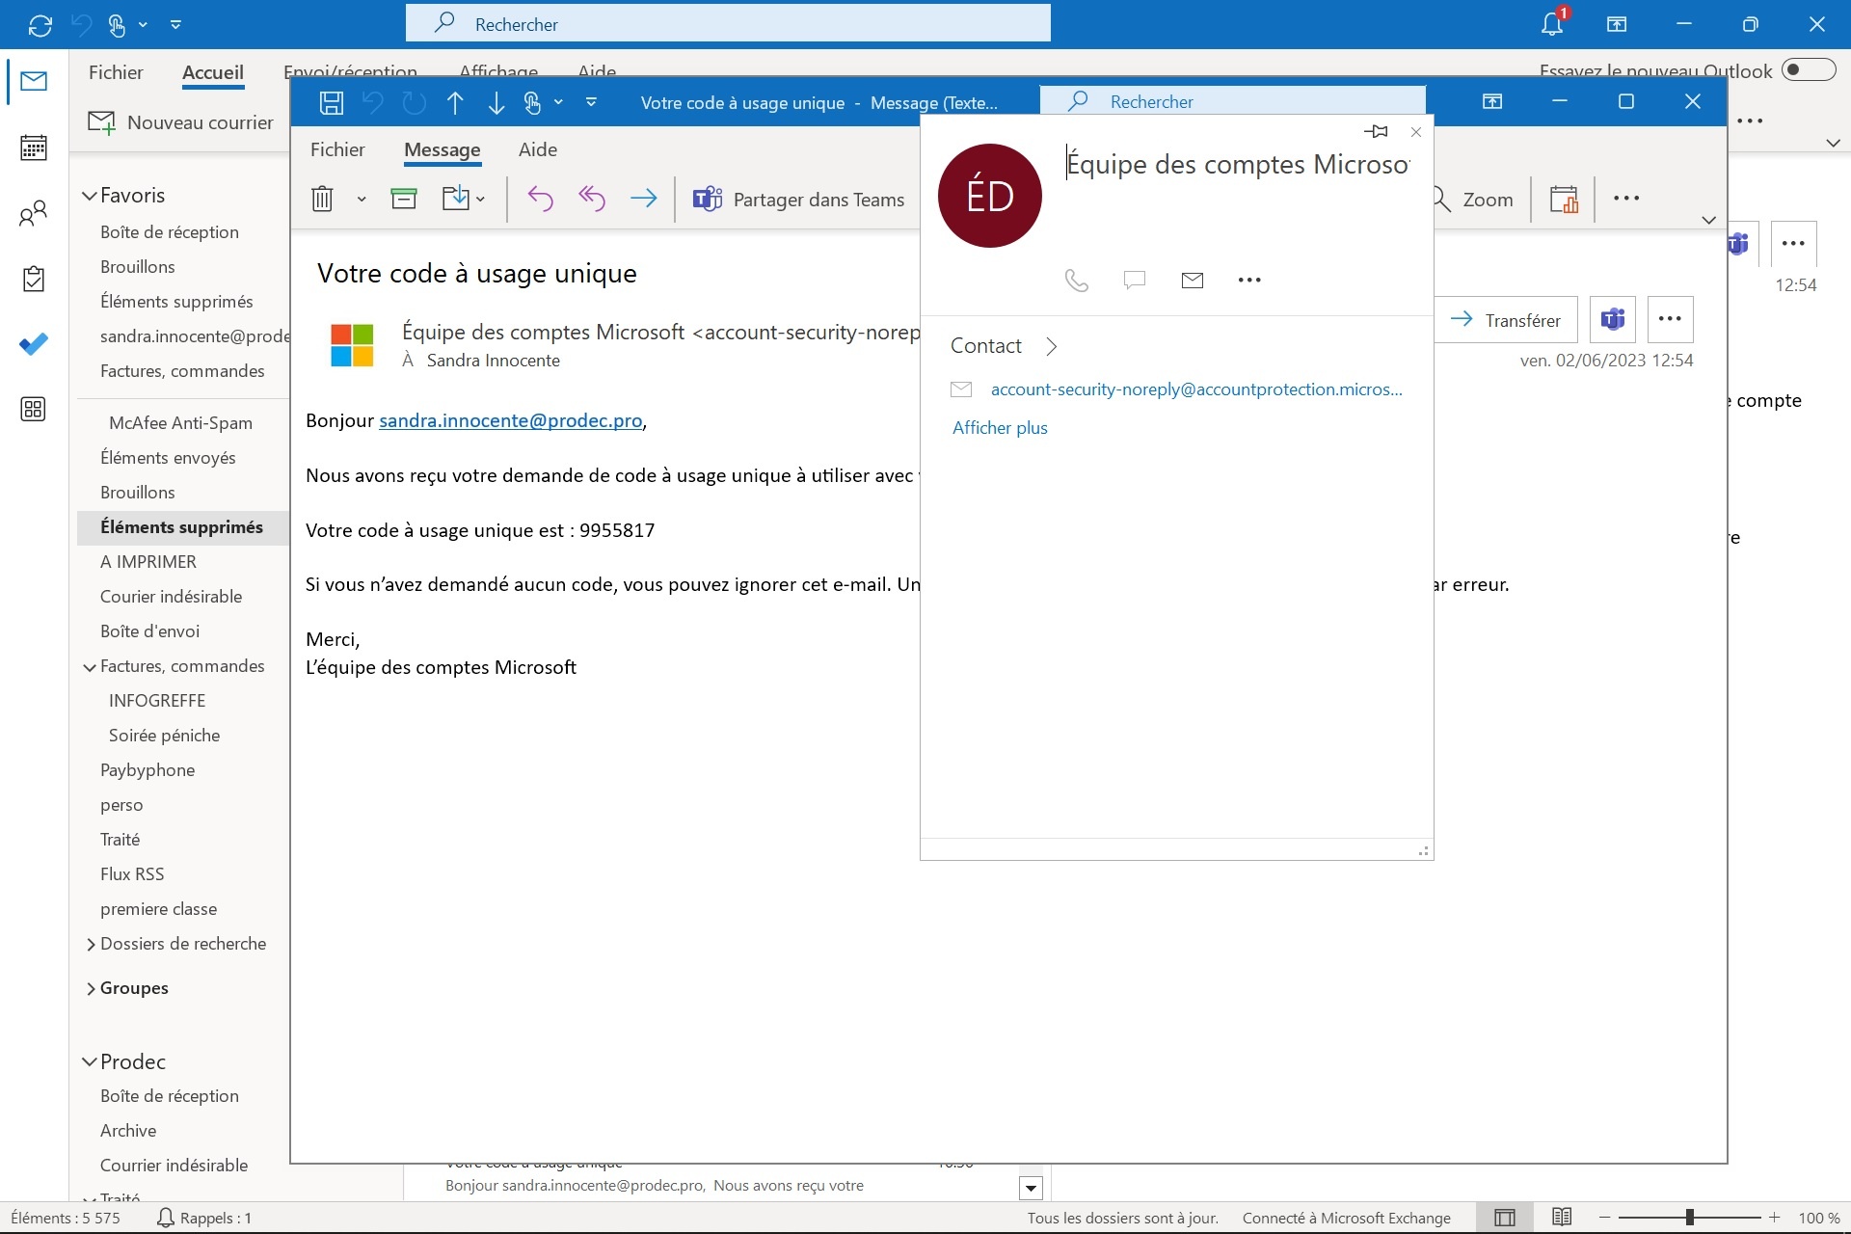Viewport: 1851px width, 1234px height.
Task: Click the Archive icon in message toolbar
Action: click(404, 199)
